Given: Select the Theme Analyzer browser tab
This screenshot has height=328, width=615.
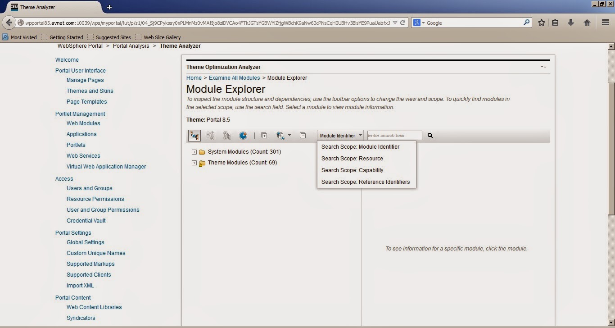Looking at the screenshot, I should [54, 7].
